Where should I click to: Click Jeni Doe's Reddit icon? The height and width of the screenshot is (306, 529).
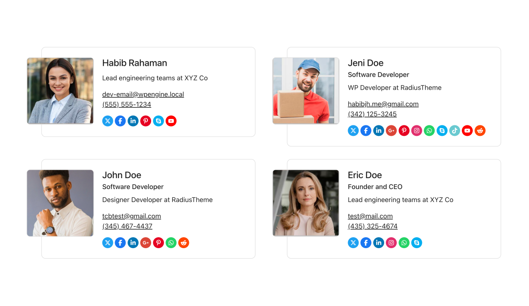(x=480, y=131)
